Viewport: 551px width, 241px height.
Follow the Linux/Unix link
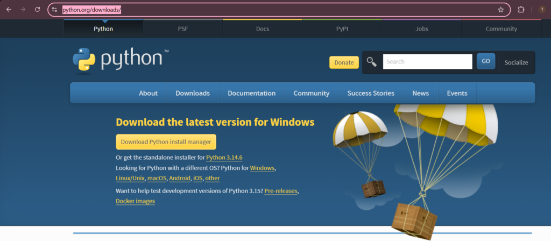(x=130, y=178)
